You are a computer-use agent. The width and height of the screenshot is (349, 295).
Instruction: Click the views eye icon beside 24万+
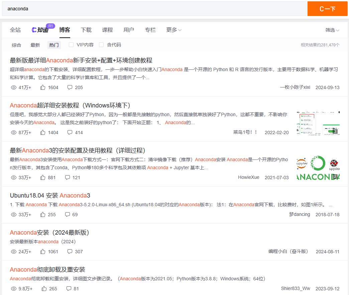tap(14, 252)
